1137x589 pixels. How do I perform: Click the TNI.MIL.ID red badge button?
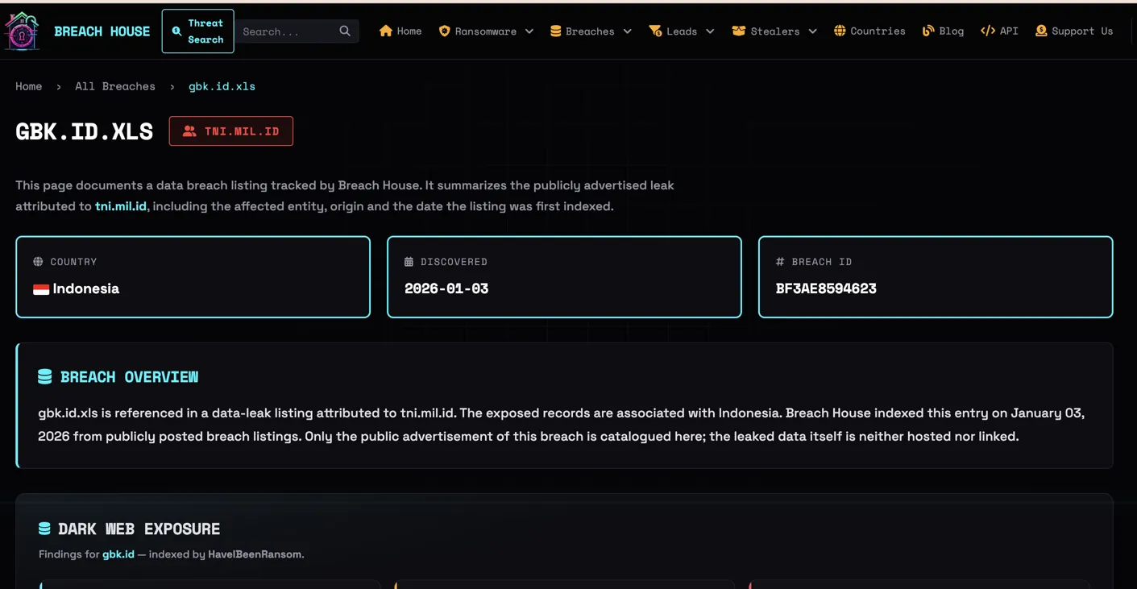231,131
